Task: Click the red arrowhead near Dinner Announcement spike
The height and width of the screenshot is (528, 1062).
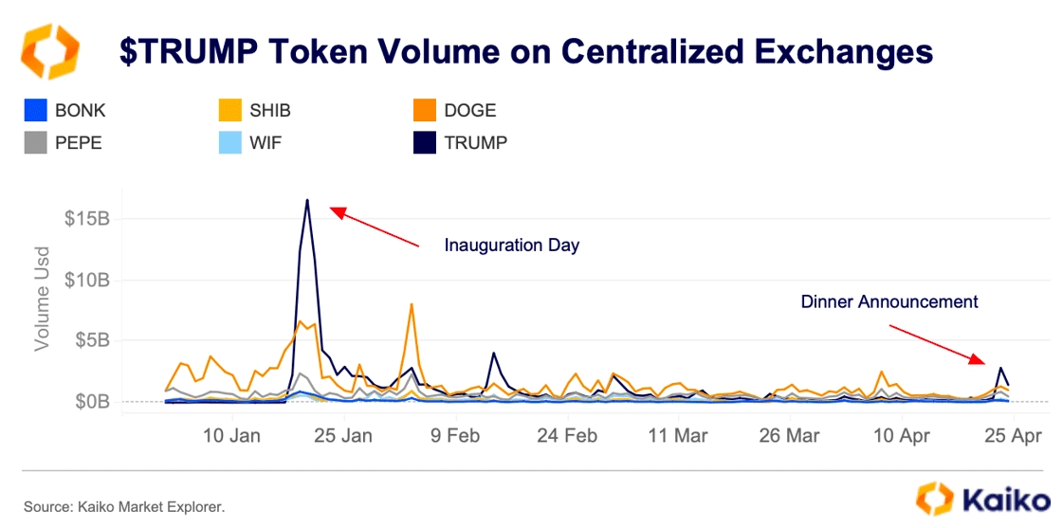Action: click(978, 358)
